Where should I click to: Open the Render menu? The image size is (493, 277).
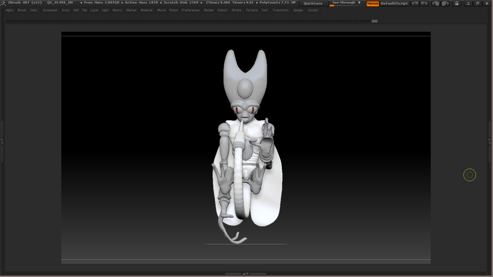pyautogui.click(x=208, y=10)
